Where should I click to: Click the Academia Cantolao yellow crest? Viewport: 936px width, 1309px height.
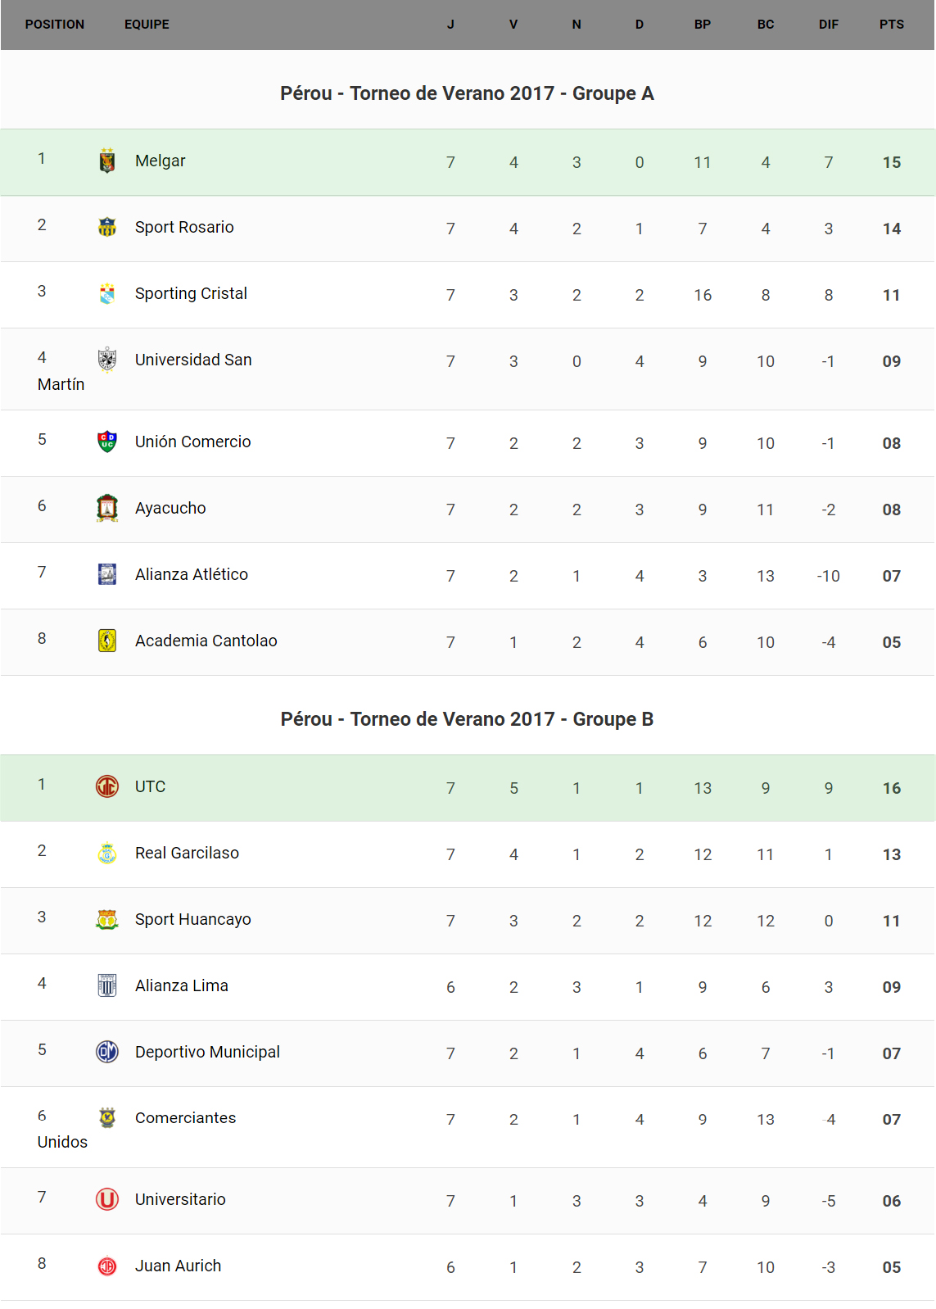coord(107,641)
